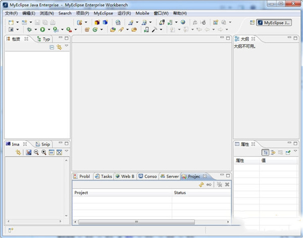The image size is (303, 238).
Task: Switch to the Server tab
Action: tap(170, 176)
